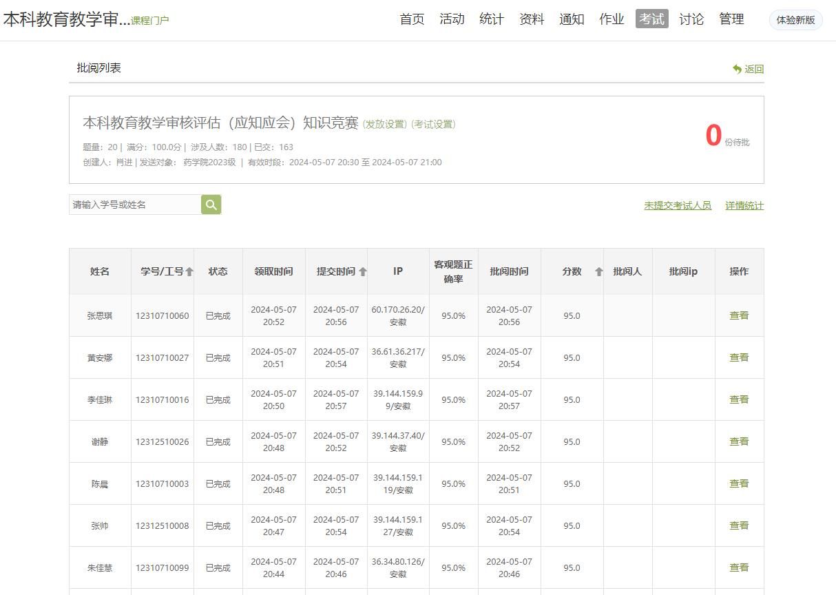The width and height of the screenshot is (836, 595).
Task: Open the 首页 menu item
Action: 412,19
